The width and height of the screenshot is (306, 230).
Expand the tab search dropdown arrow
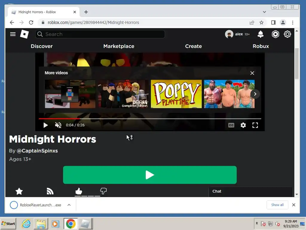coord(264,12)
